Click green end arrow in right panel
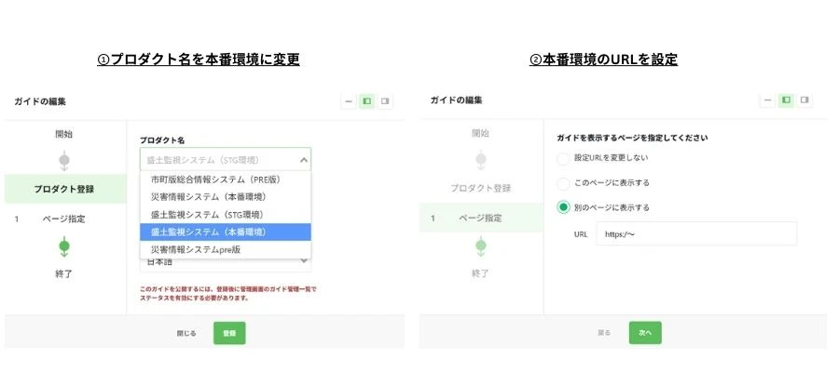 (480, 246)
